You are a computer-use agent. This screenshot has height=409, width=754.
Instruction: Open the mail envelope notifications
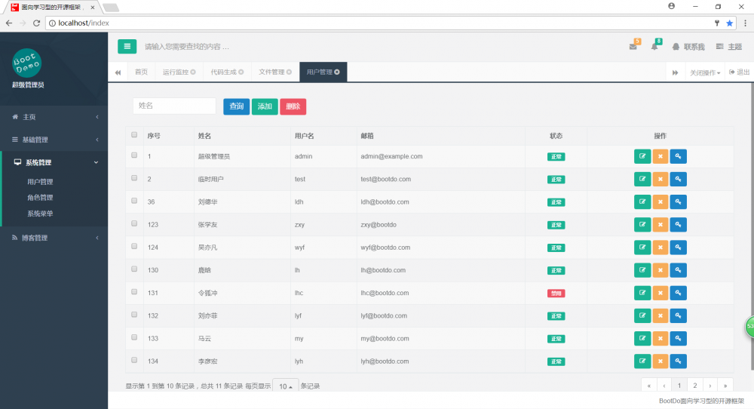pos(633,46)
